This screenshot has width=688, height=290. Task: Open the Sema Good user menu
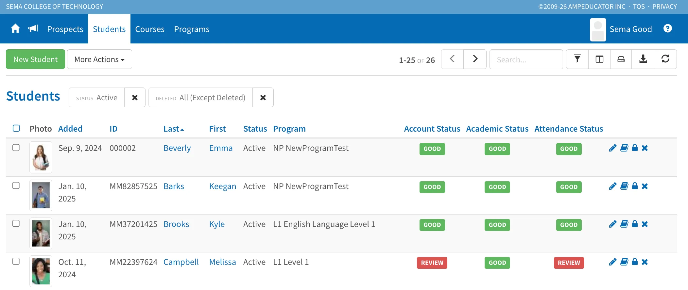621,29
